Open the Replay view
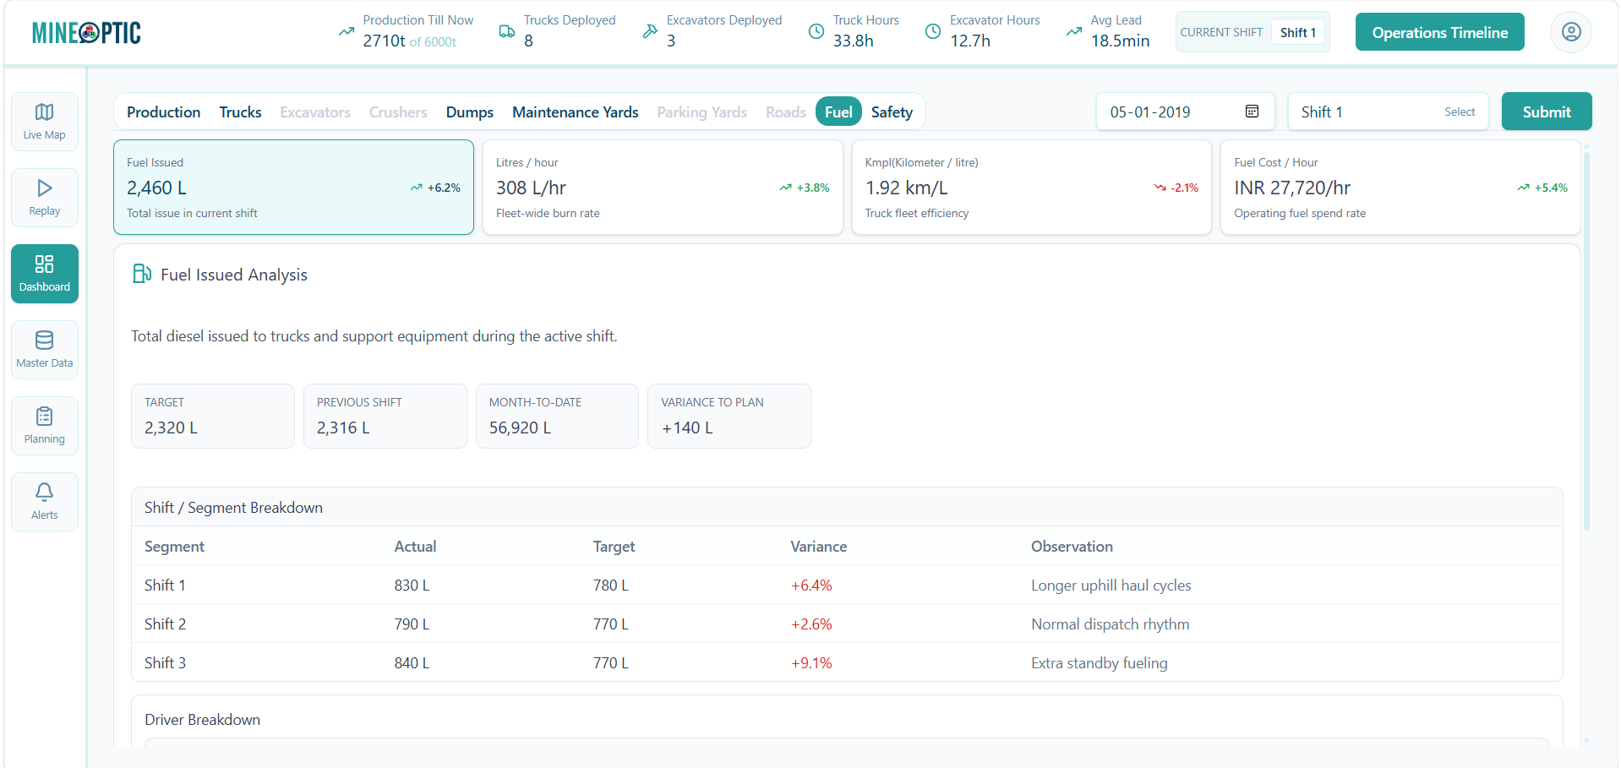Screen dimensions: 1621x768 (x=44, y=197)
